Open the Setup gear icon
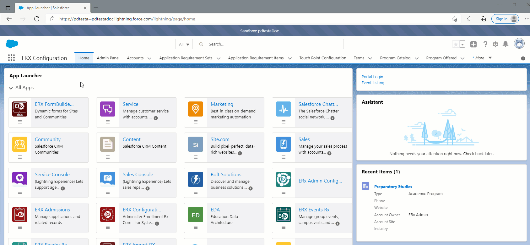 pyautogui.click(x=495, y=44)
